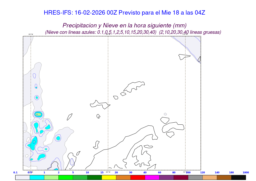Click the HRES-IFS forecast title text
This screenshot has height=181, width=256.
point(124,13)
